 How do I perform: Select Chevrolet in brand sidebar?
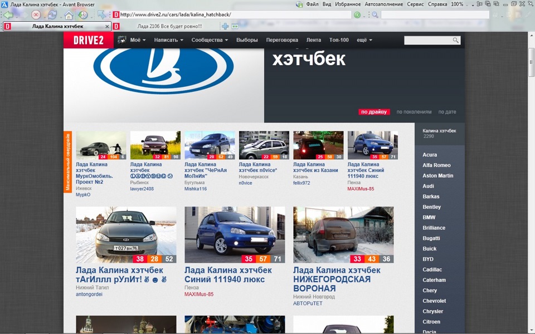434,301
